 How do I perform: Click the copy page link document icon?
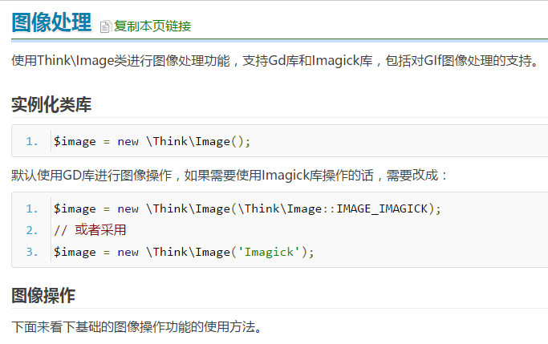[105, 26]
